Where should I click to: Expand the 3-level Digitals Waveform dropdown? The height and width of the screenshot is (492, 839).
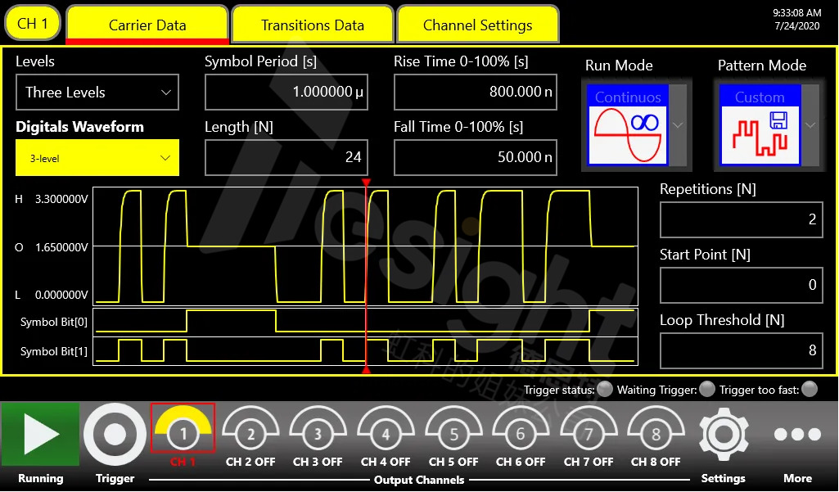(x=97, y=157)
